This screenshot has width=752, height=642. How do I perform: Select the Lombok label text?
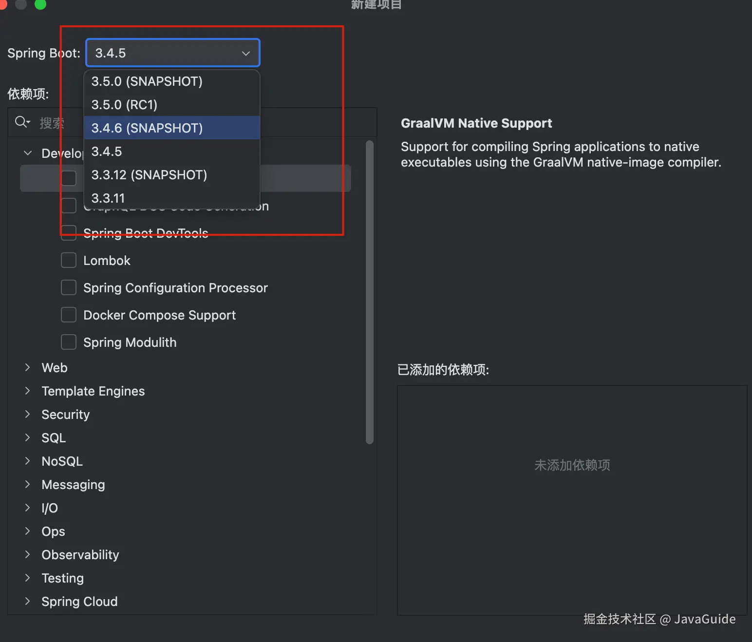tap(107, 261)
